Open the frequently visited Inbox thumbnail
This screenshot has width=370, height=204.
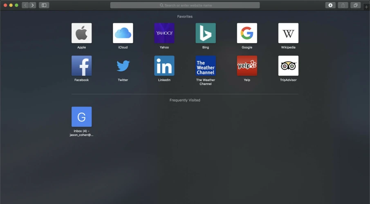coord(81,117)
